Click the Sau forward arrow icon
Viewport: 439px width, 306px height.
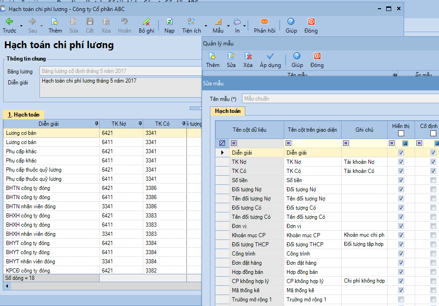(x=33, y=22)
